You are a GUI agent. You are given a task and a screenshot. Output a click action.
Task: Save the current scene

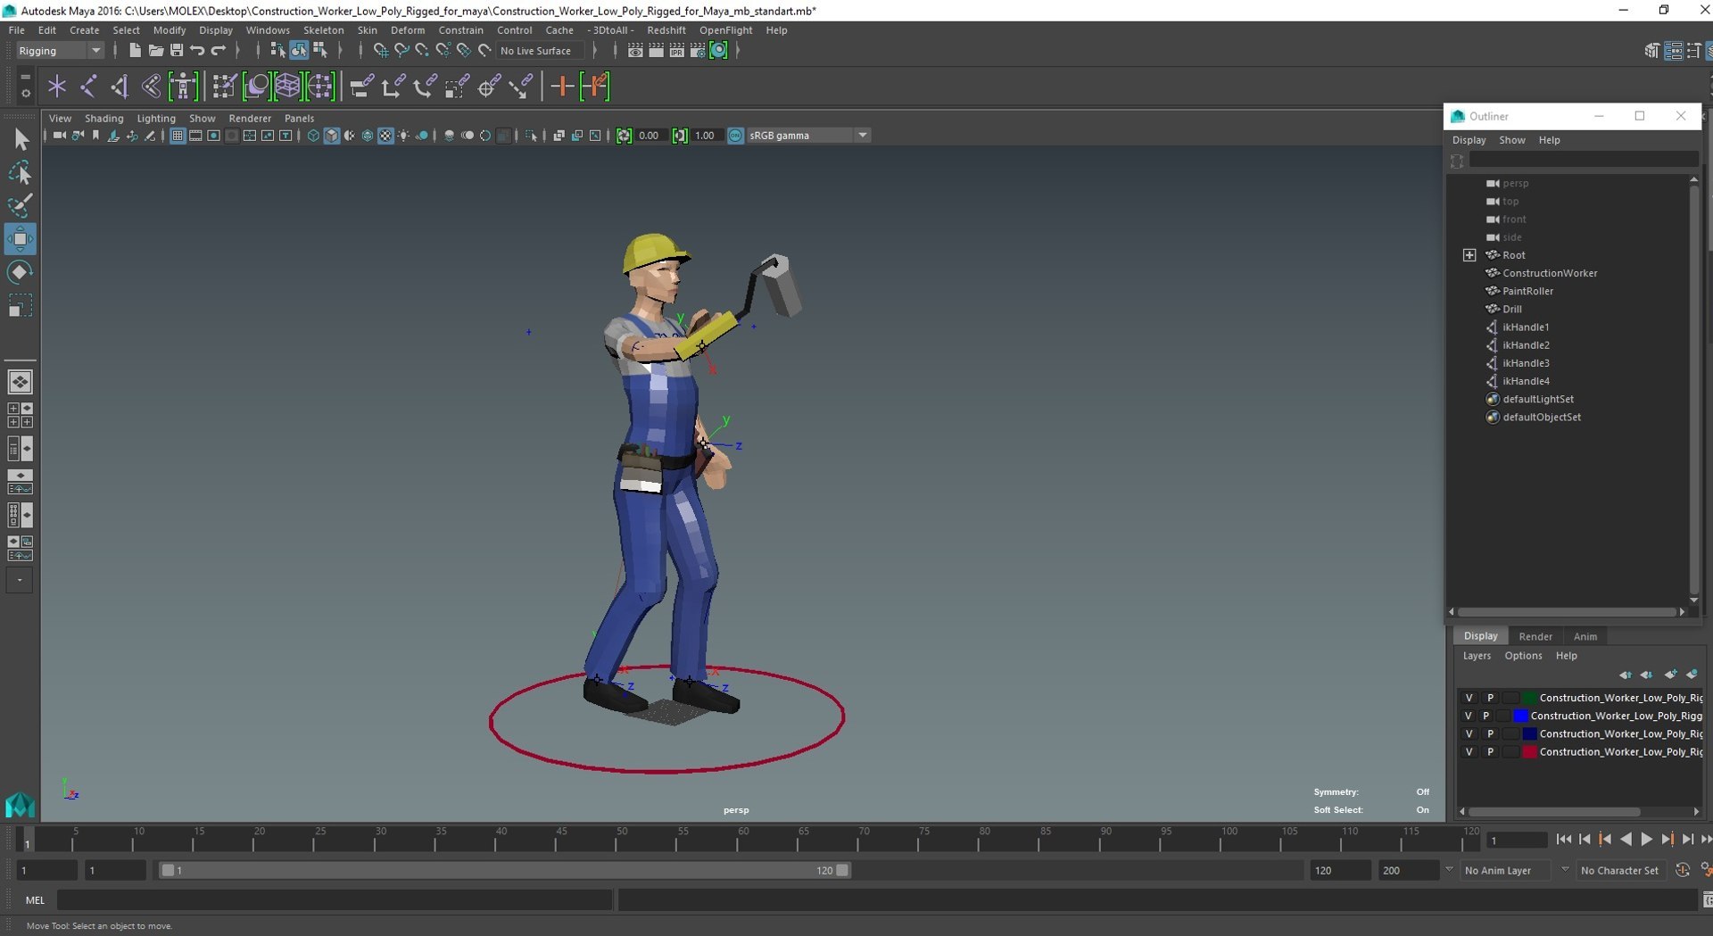click(177, 51)
